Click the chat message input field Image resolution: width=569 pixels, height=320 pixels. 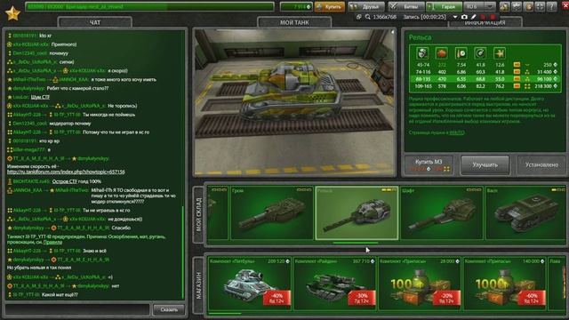tap(77, 309)
